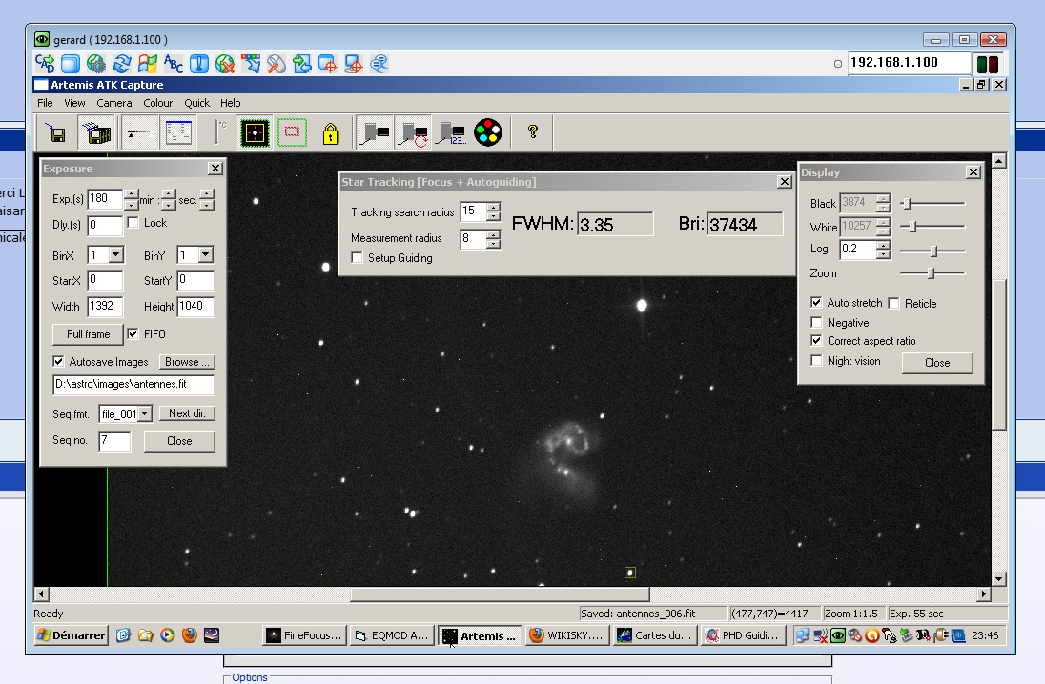
Task: Select the star tracking crosshair tool
Action: [x=254, y=132]
